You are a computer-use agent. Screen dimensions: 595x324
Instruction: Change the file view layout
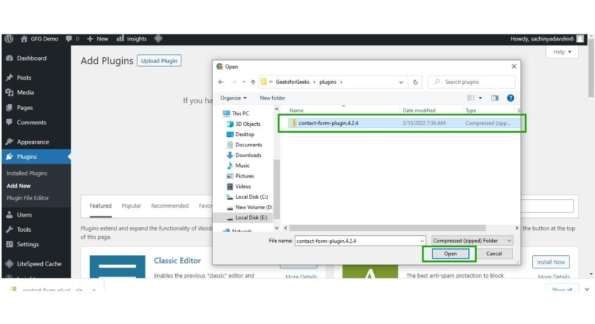[471, 98]
